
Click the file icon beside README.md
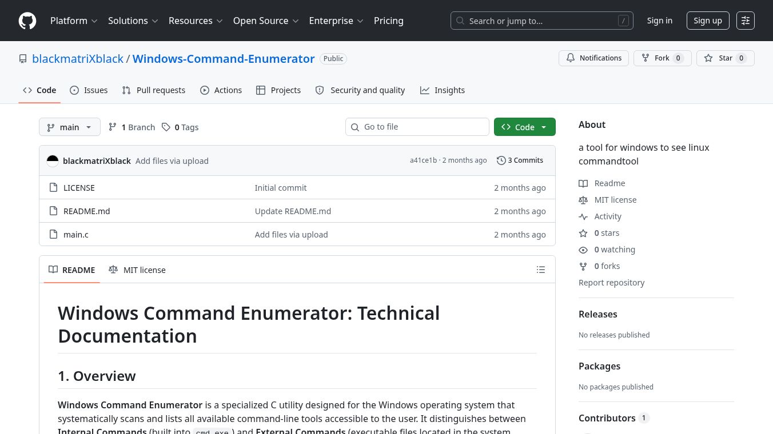(53, 211)
